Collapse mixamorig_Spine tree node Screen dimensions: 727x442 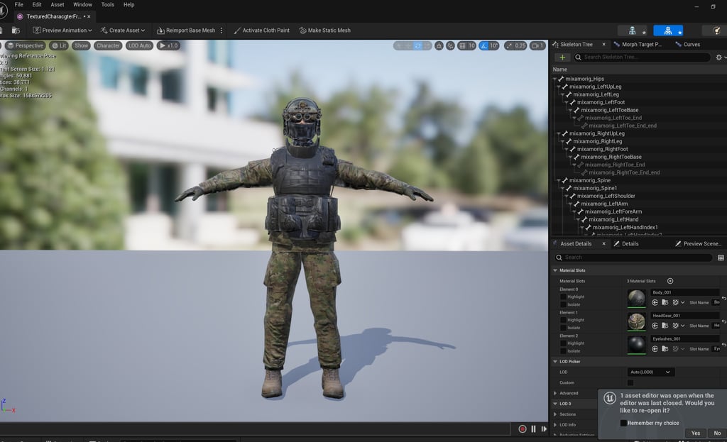click(x=559, y=180)
